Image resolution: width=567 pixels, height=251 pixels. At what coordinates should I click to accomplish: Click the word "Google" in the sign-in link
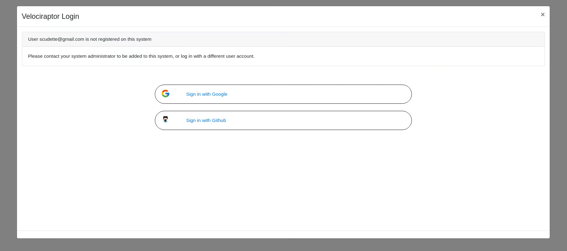[220, 94]
